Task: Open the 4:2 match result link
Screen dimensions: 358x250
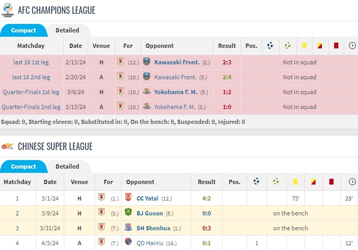Action: [207, 198]
